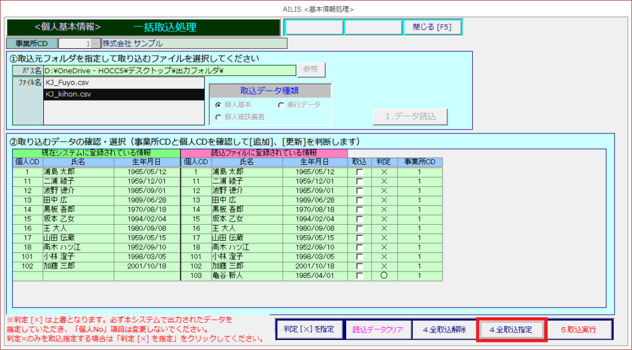
Task: Select the 個人被扶養者 radio button
Action: [x=218, y=117]
